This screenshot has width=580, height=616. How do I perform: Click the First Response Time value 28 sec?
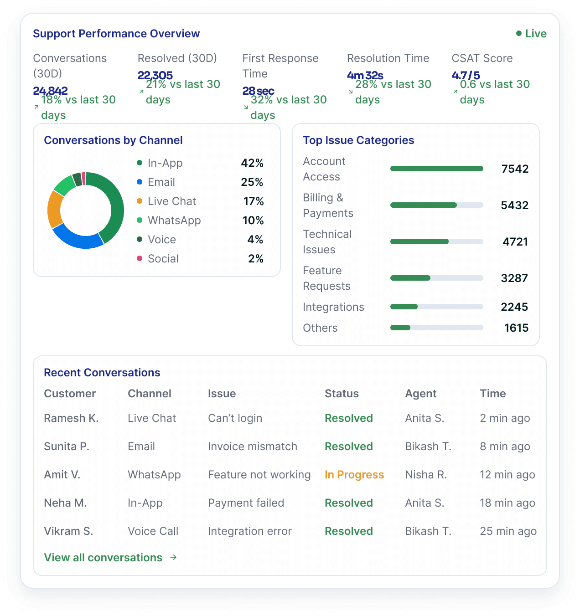pyautogui.click(x=258, y=91)
